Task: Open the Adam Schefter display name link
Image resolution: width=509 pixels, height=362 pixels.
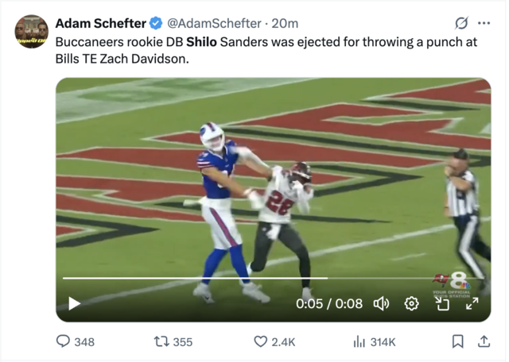Action: coord(101,23)
